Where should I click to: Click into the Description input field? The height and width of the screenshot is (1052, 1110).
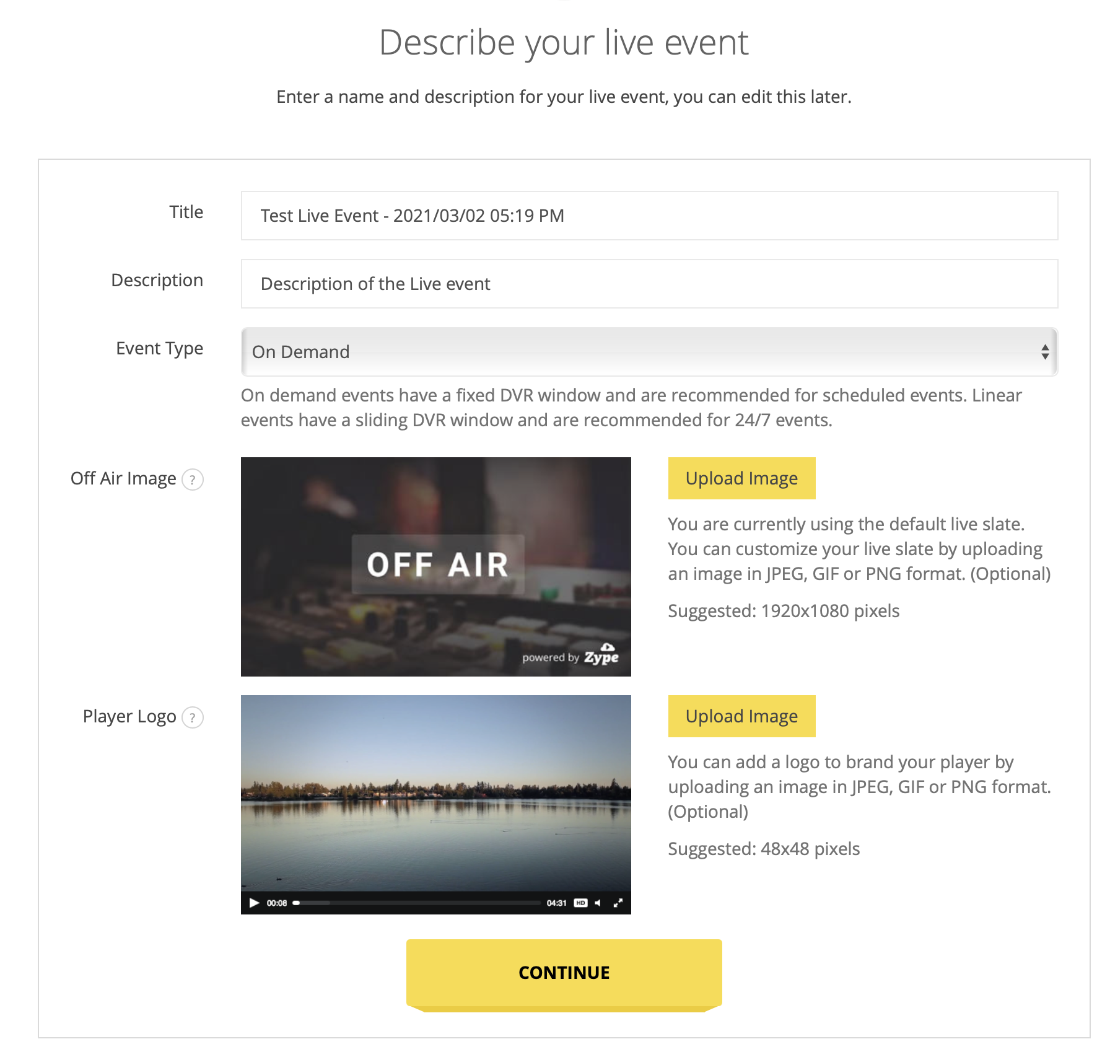click(x=649, y=284)
